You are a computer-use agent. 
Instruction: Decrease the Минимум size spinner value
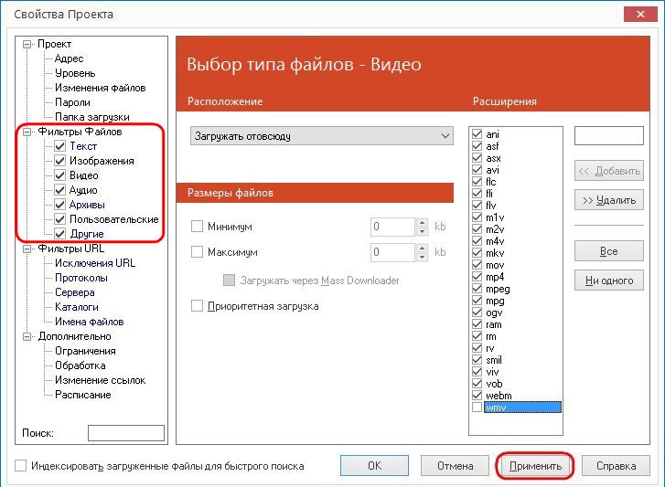coord(422,231)
